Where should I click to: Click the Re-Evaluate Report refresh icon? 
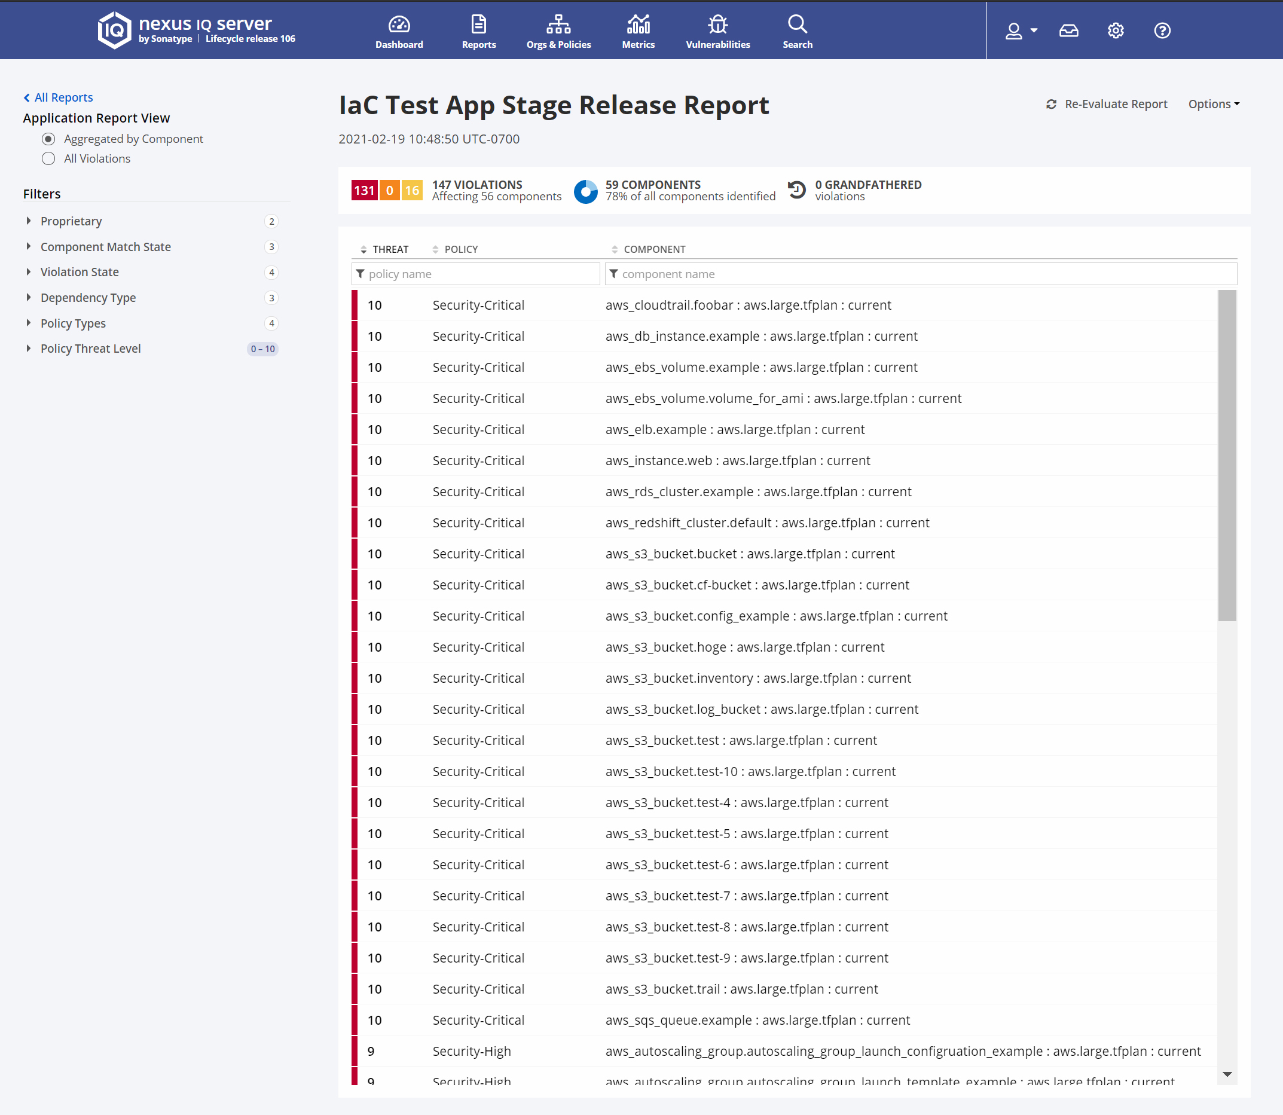coord(1051,105)
